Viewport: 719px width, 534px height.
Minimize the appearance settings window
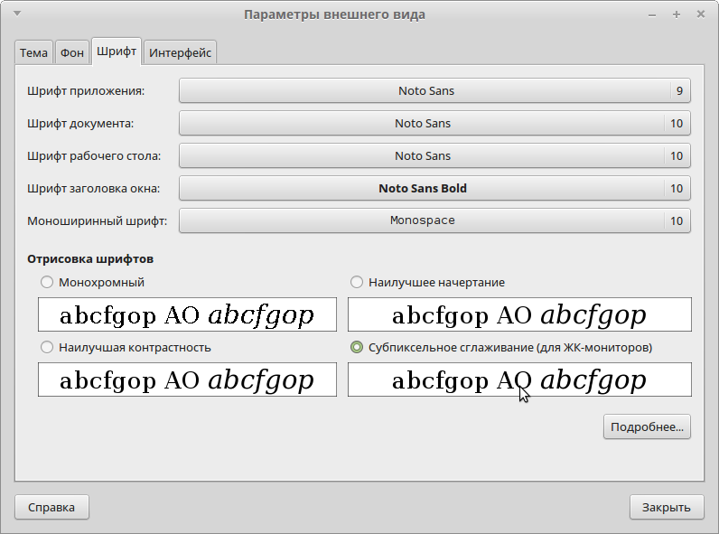click(x=652, y=14)
